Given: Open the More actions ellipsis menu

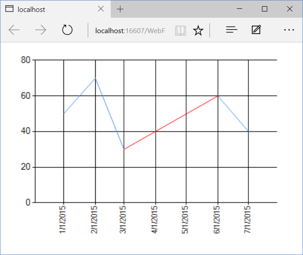Looking at the screenshot, I should [289, 30].
